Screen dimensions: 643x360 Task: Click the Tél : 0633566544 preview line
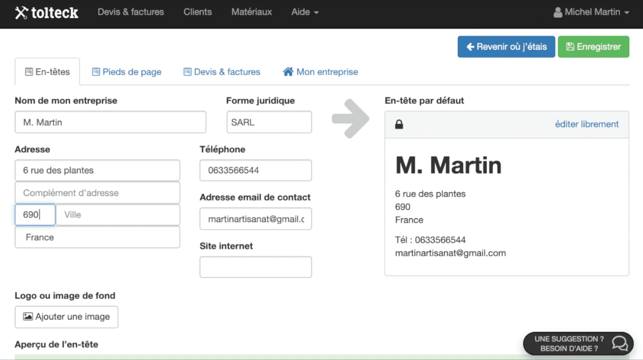430,240
